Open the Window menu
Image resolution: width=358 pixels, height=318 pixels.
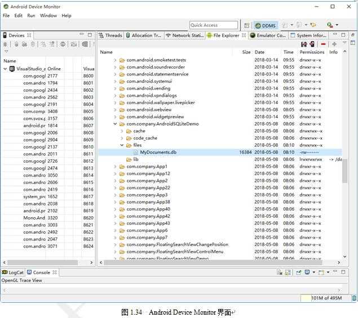point(48,16)
